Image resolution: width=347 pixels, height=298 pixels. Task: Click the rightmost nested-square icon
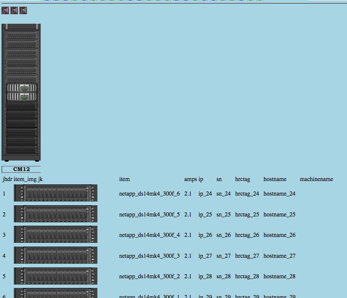click(x=23, y=10)
